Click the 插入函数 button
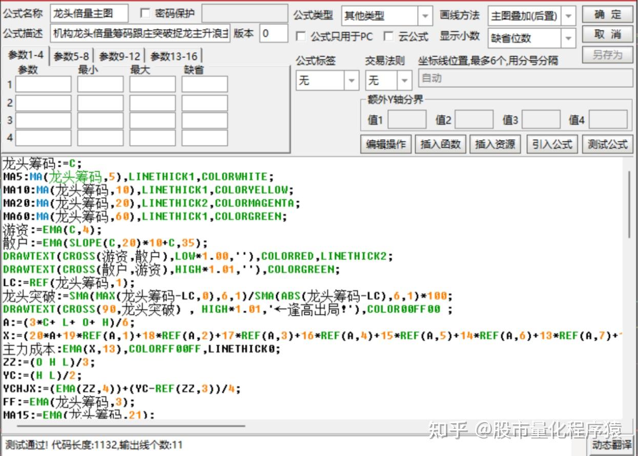Image resolution: width=638 pixels, height=456 pixels. pyautogui.click(x=441, y=144)
